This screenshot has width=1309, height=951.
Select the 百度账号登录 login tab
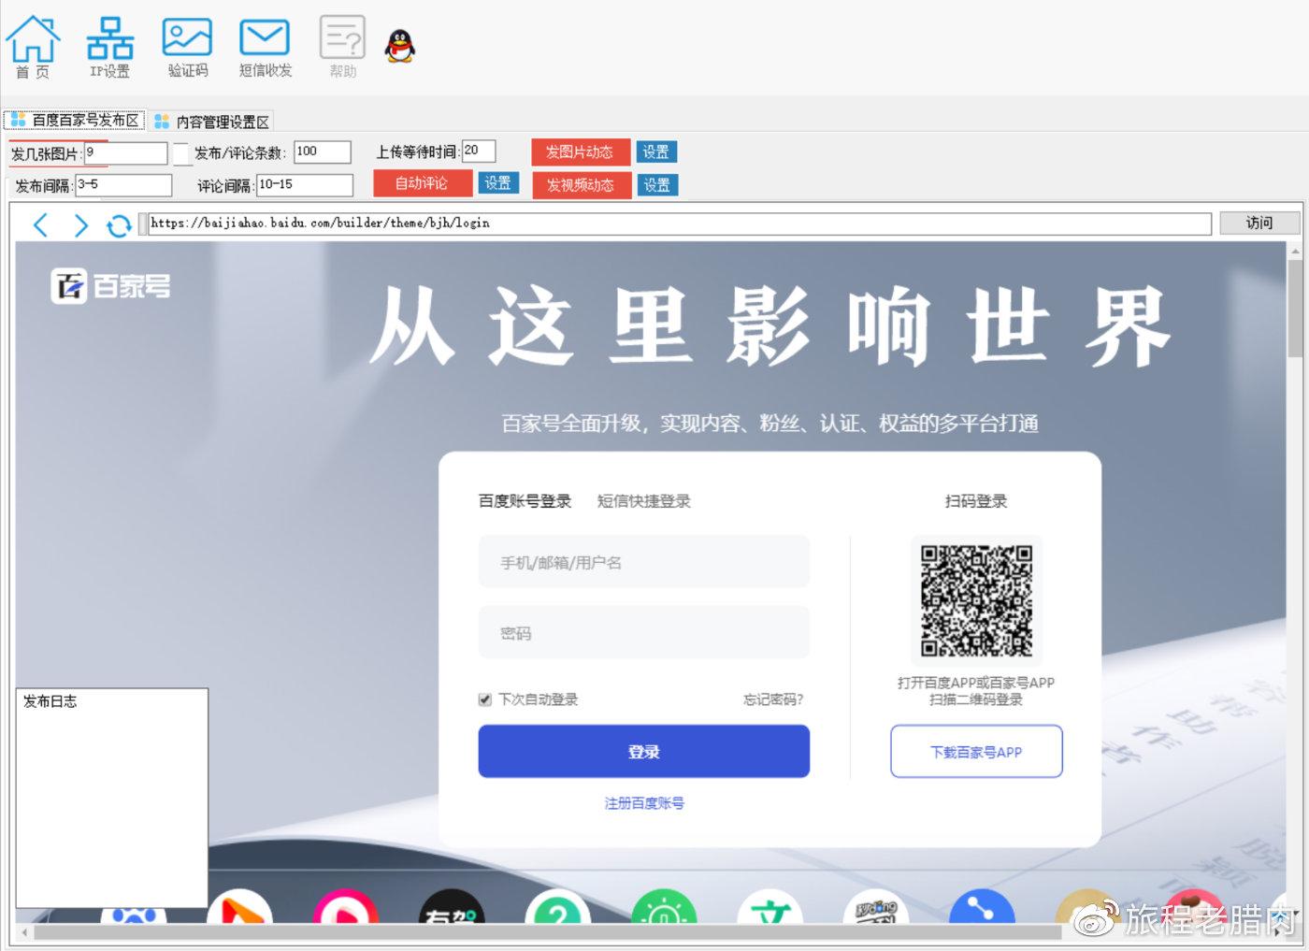coord(525,501)
